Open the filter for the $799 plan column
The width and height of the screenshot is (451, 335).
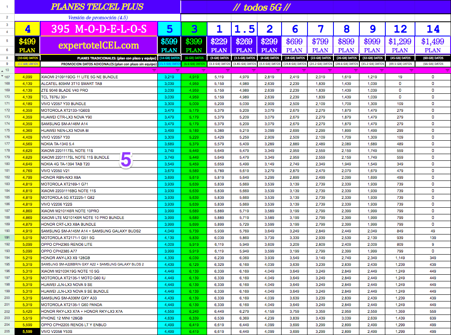click(x=330, y=70)
